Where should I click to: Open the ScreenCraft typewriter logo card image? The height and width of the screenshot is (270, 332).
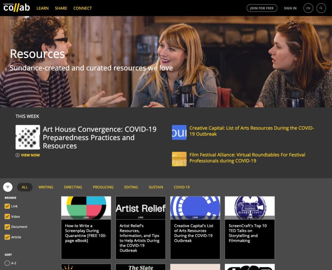[x=250, y=207]
